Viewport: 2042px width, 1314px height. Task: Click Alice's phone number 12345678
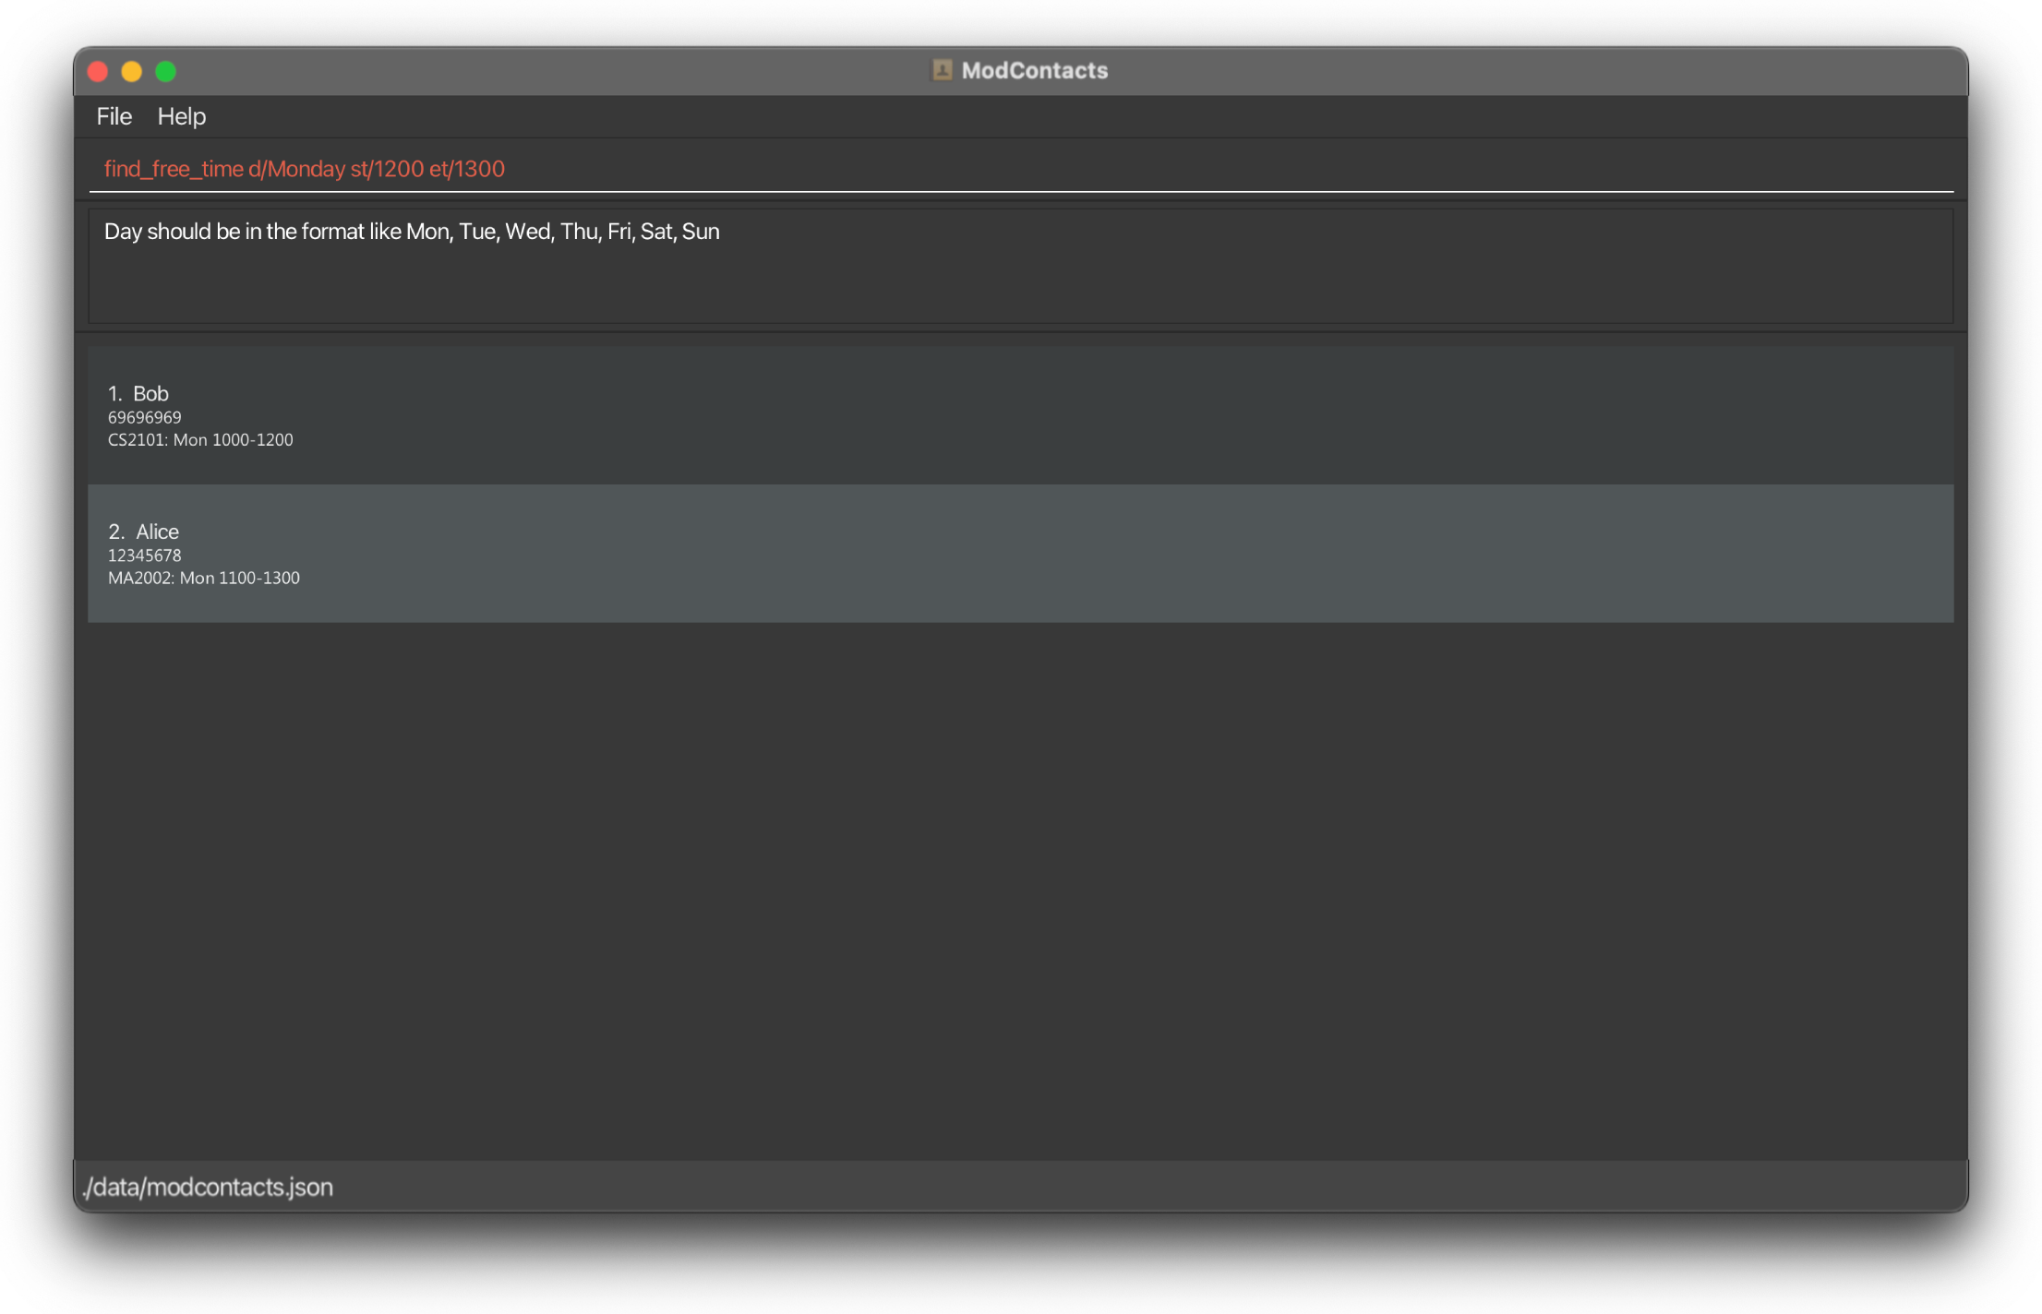point(145,555)
